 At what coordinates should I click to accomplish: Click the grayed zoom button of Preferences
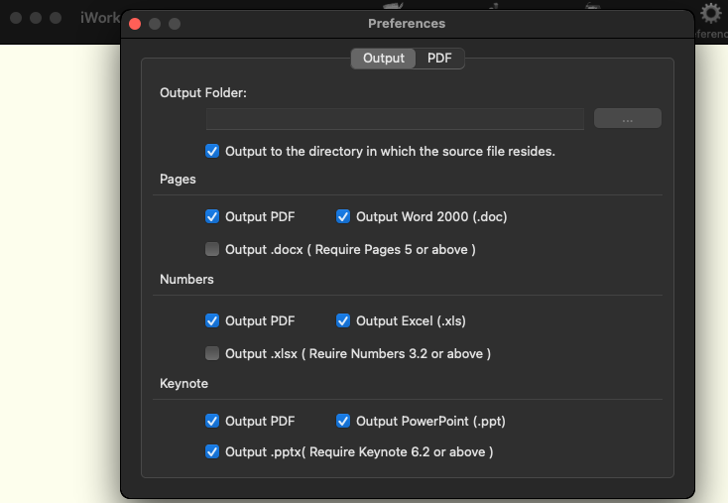tap(175, 24)
